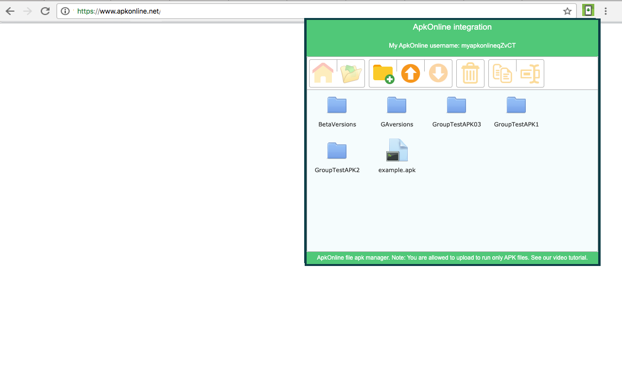Open the Chrome three-dot menu

pyautogui.click(x=605, y=10)
